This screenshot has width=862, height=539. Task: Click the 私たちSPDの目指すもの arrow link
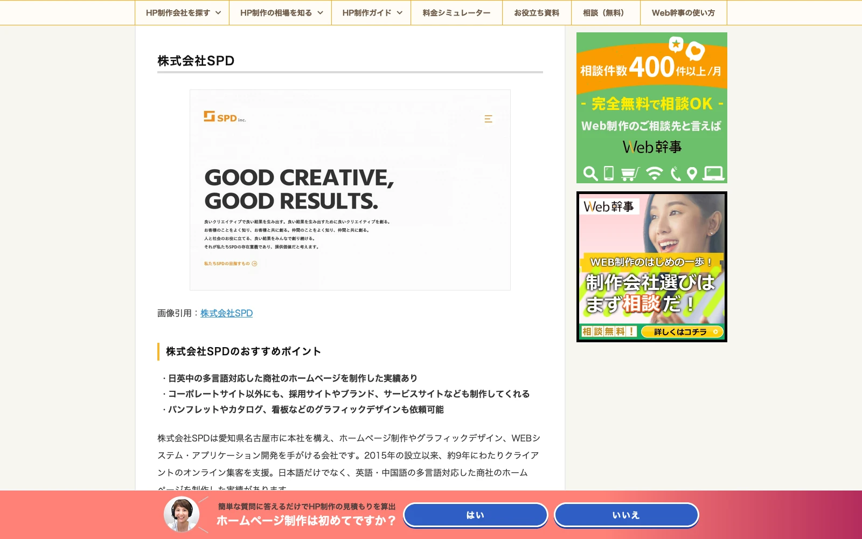[x=231, y=264]
